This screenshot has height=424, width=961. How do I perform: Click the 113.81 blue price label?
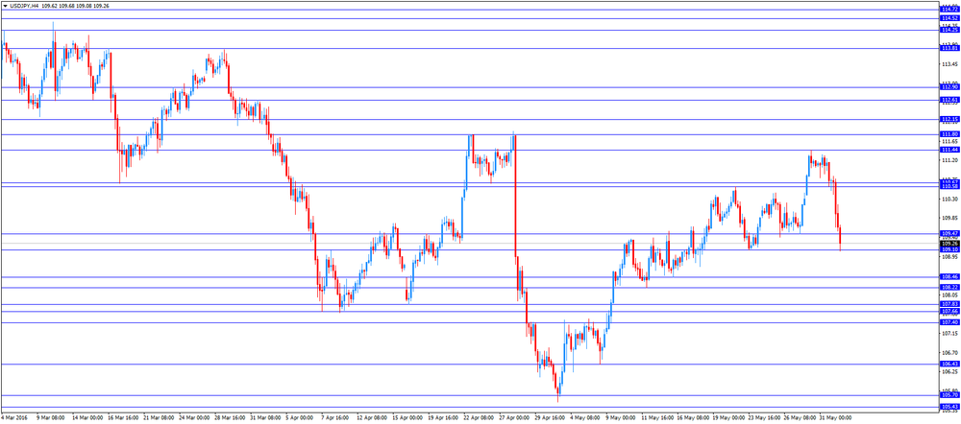(949, 48)
